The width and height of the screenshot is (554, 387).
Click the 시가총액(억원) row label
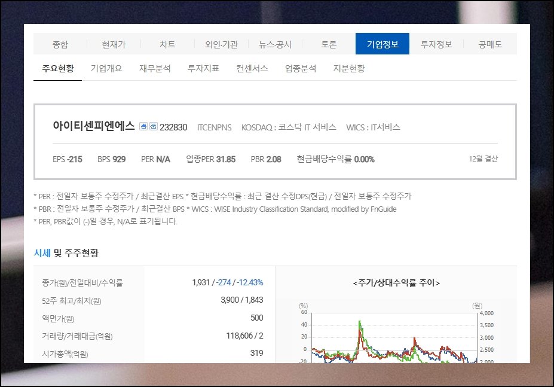point(65,354)
